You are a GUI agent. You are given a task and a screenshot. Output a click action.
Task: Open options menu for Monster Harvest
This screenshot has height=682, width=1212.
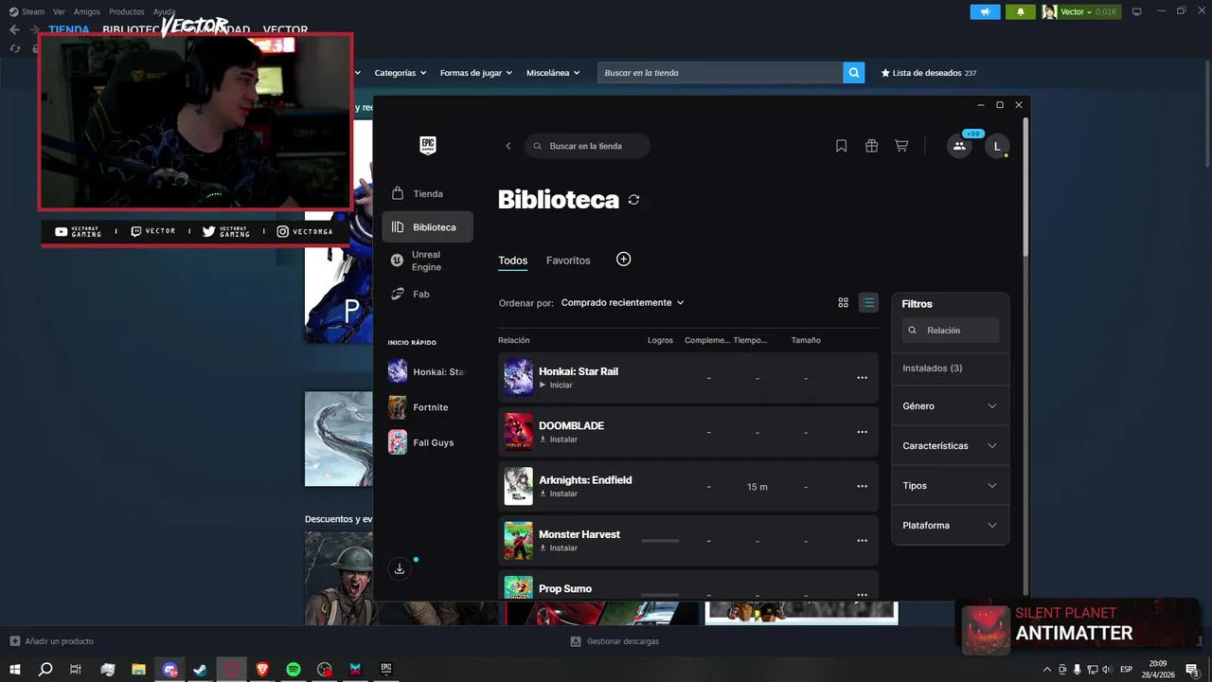862,541
